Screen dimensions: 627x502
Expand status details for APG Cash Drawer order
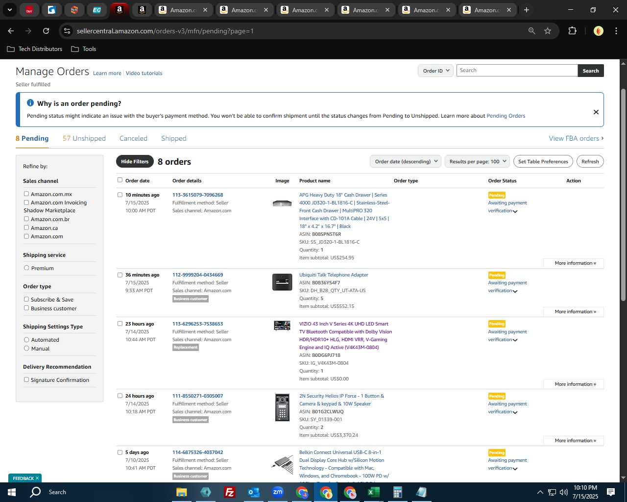tap(515, 211)
